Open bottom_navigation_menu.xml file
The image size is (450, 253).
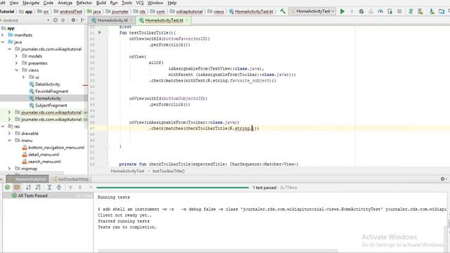56,148
